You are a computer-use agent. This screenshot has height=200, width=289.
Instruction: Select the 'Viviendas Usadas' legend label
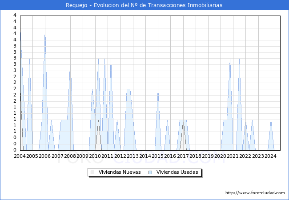(x=177, y=172)
